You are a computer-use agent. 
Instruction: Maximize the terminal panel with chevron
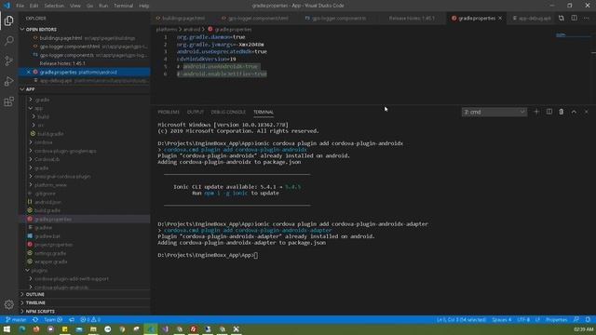pyautogui.click(x=574, y=112)
